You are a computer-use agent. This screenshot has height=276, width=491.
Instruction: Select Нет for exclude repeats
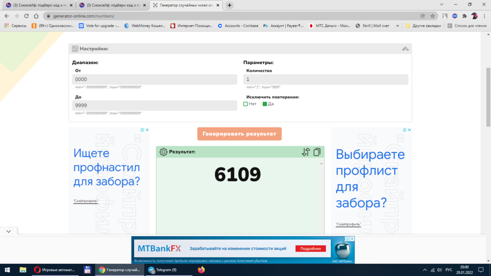[245, 104]
